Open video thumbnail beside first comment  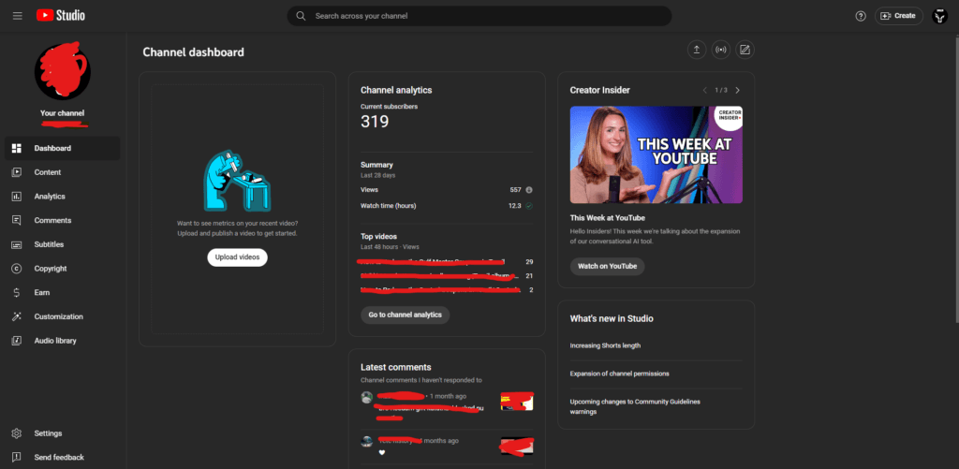(x=517, y=401)
